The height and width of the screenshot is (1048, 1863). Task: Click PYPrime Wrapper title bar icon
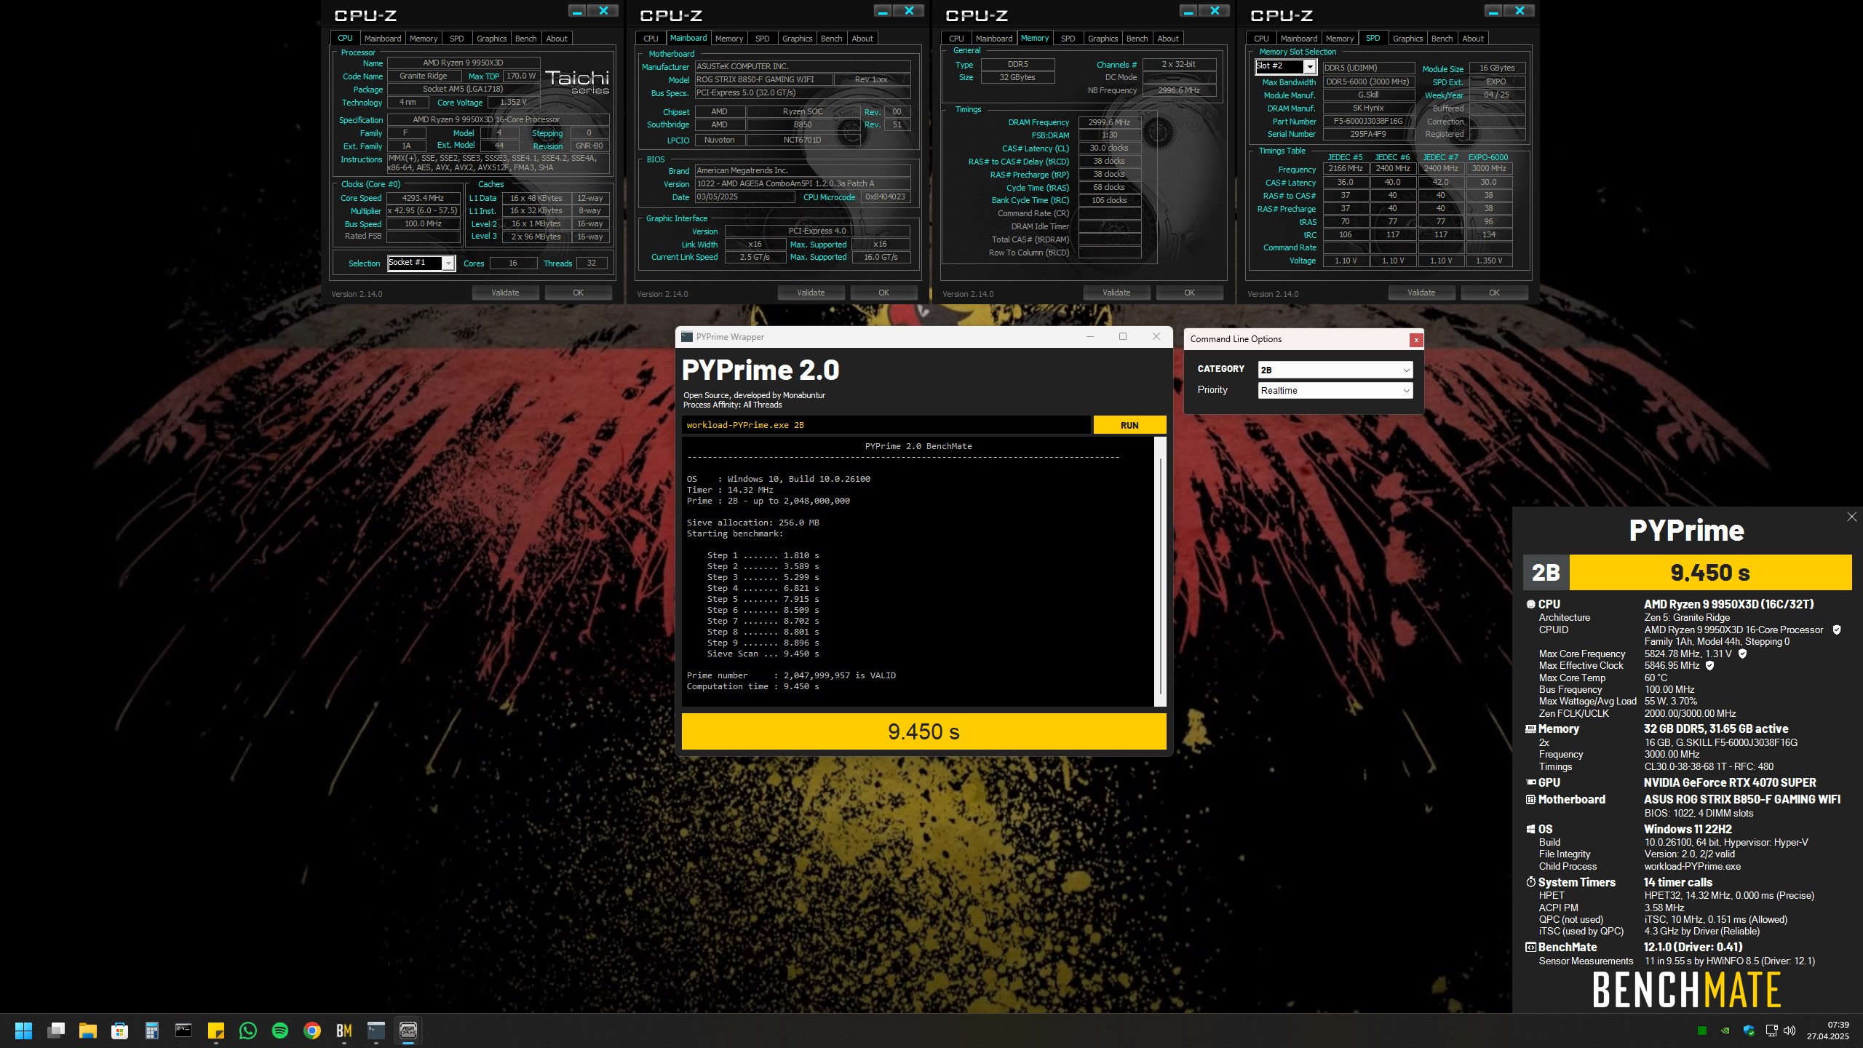pyautogui.click(x=686, y=337)
